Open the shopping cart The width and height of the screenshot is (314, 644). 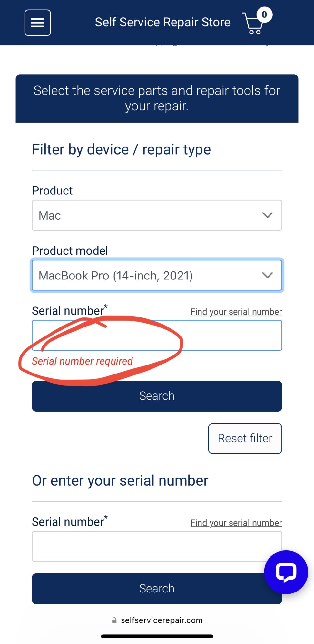252,24
